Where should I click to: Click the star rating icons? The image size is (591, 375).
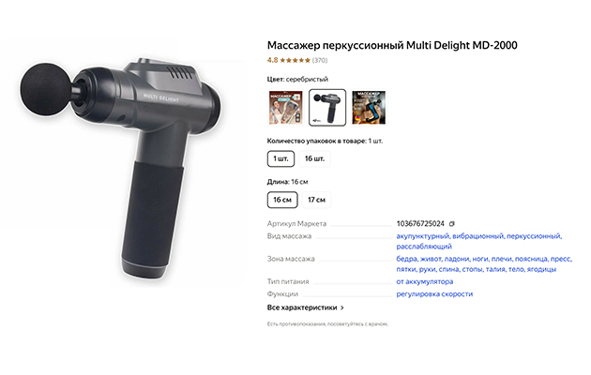coord(295,60)
